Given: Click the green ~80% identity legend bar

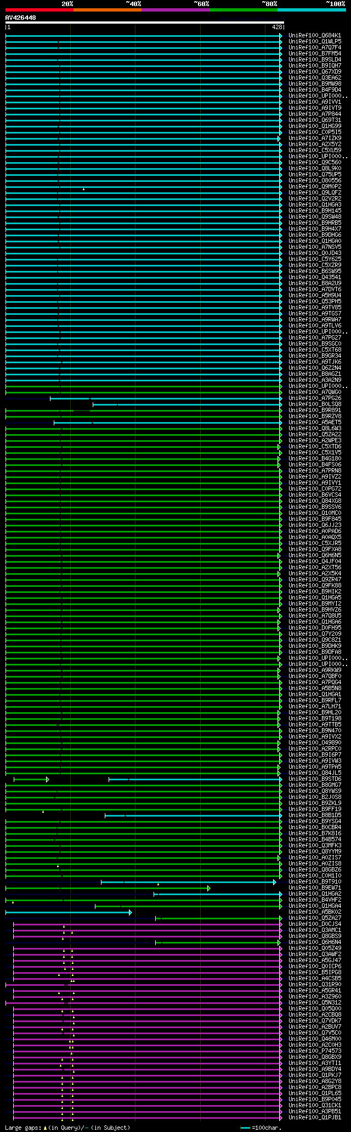Looking at the screenshot, I should coord(244,10).
